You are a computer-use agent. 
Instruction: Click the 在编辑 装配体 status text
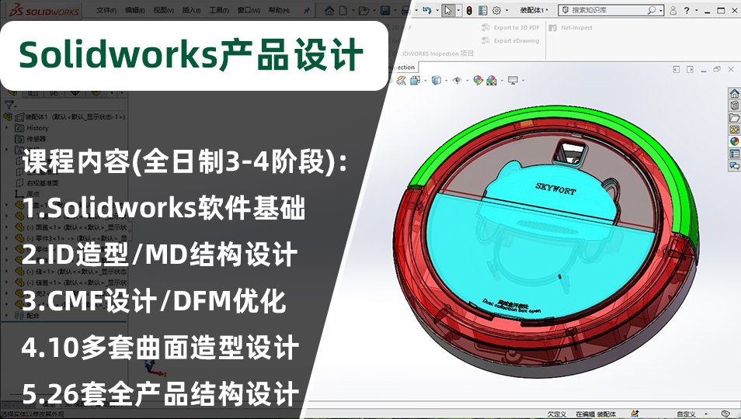596,414
